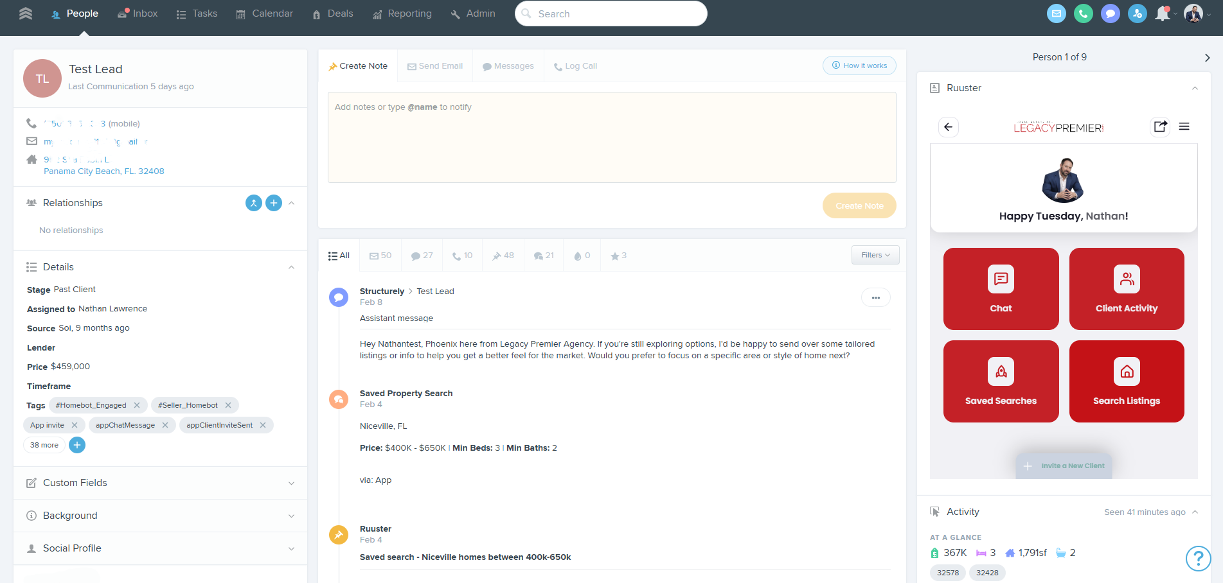Click the Ruuster open-in-new-window icon
This screenshot has width=1223, height=583.
[1160, 127]
